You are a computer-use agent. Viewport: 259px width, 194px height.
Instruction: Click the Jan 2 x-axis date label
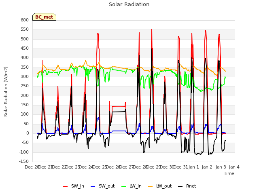[207, 167]
